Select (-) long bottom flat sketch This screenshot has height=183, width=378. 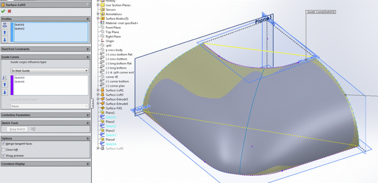[x=119, y=64]
